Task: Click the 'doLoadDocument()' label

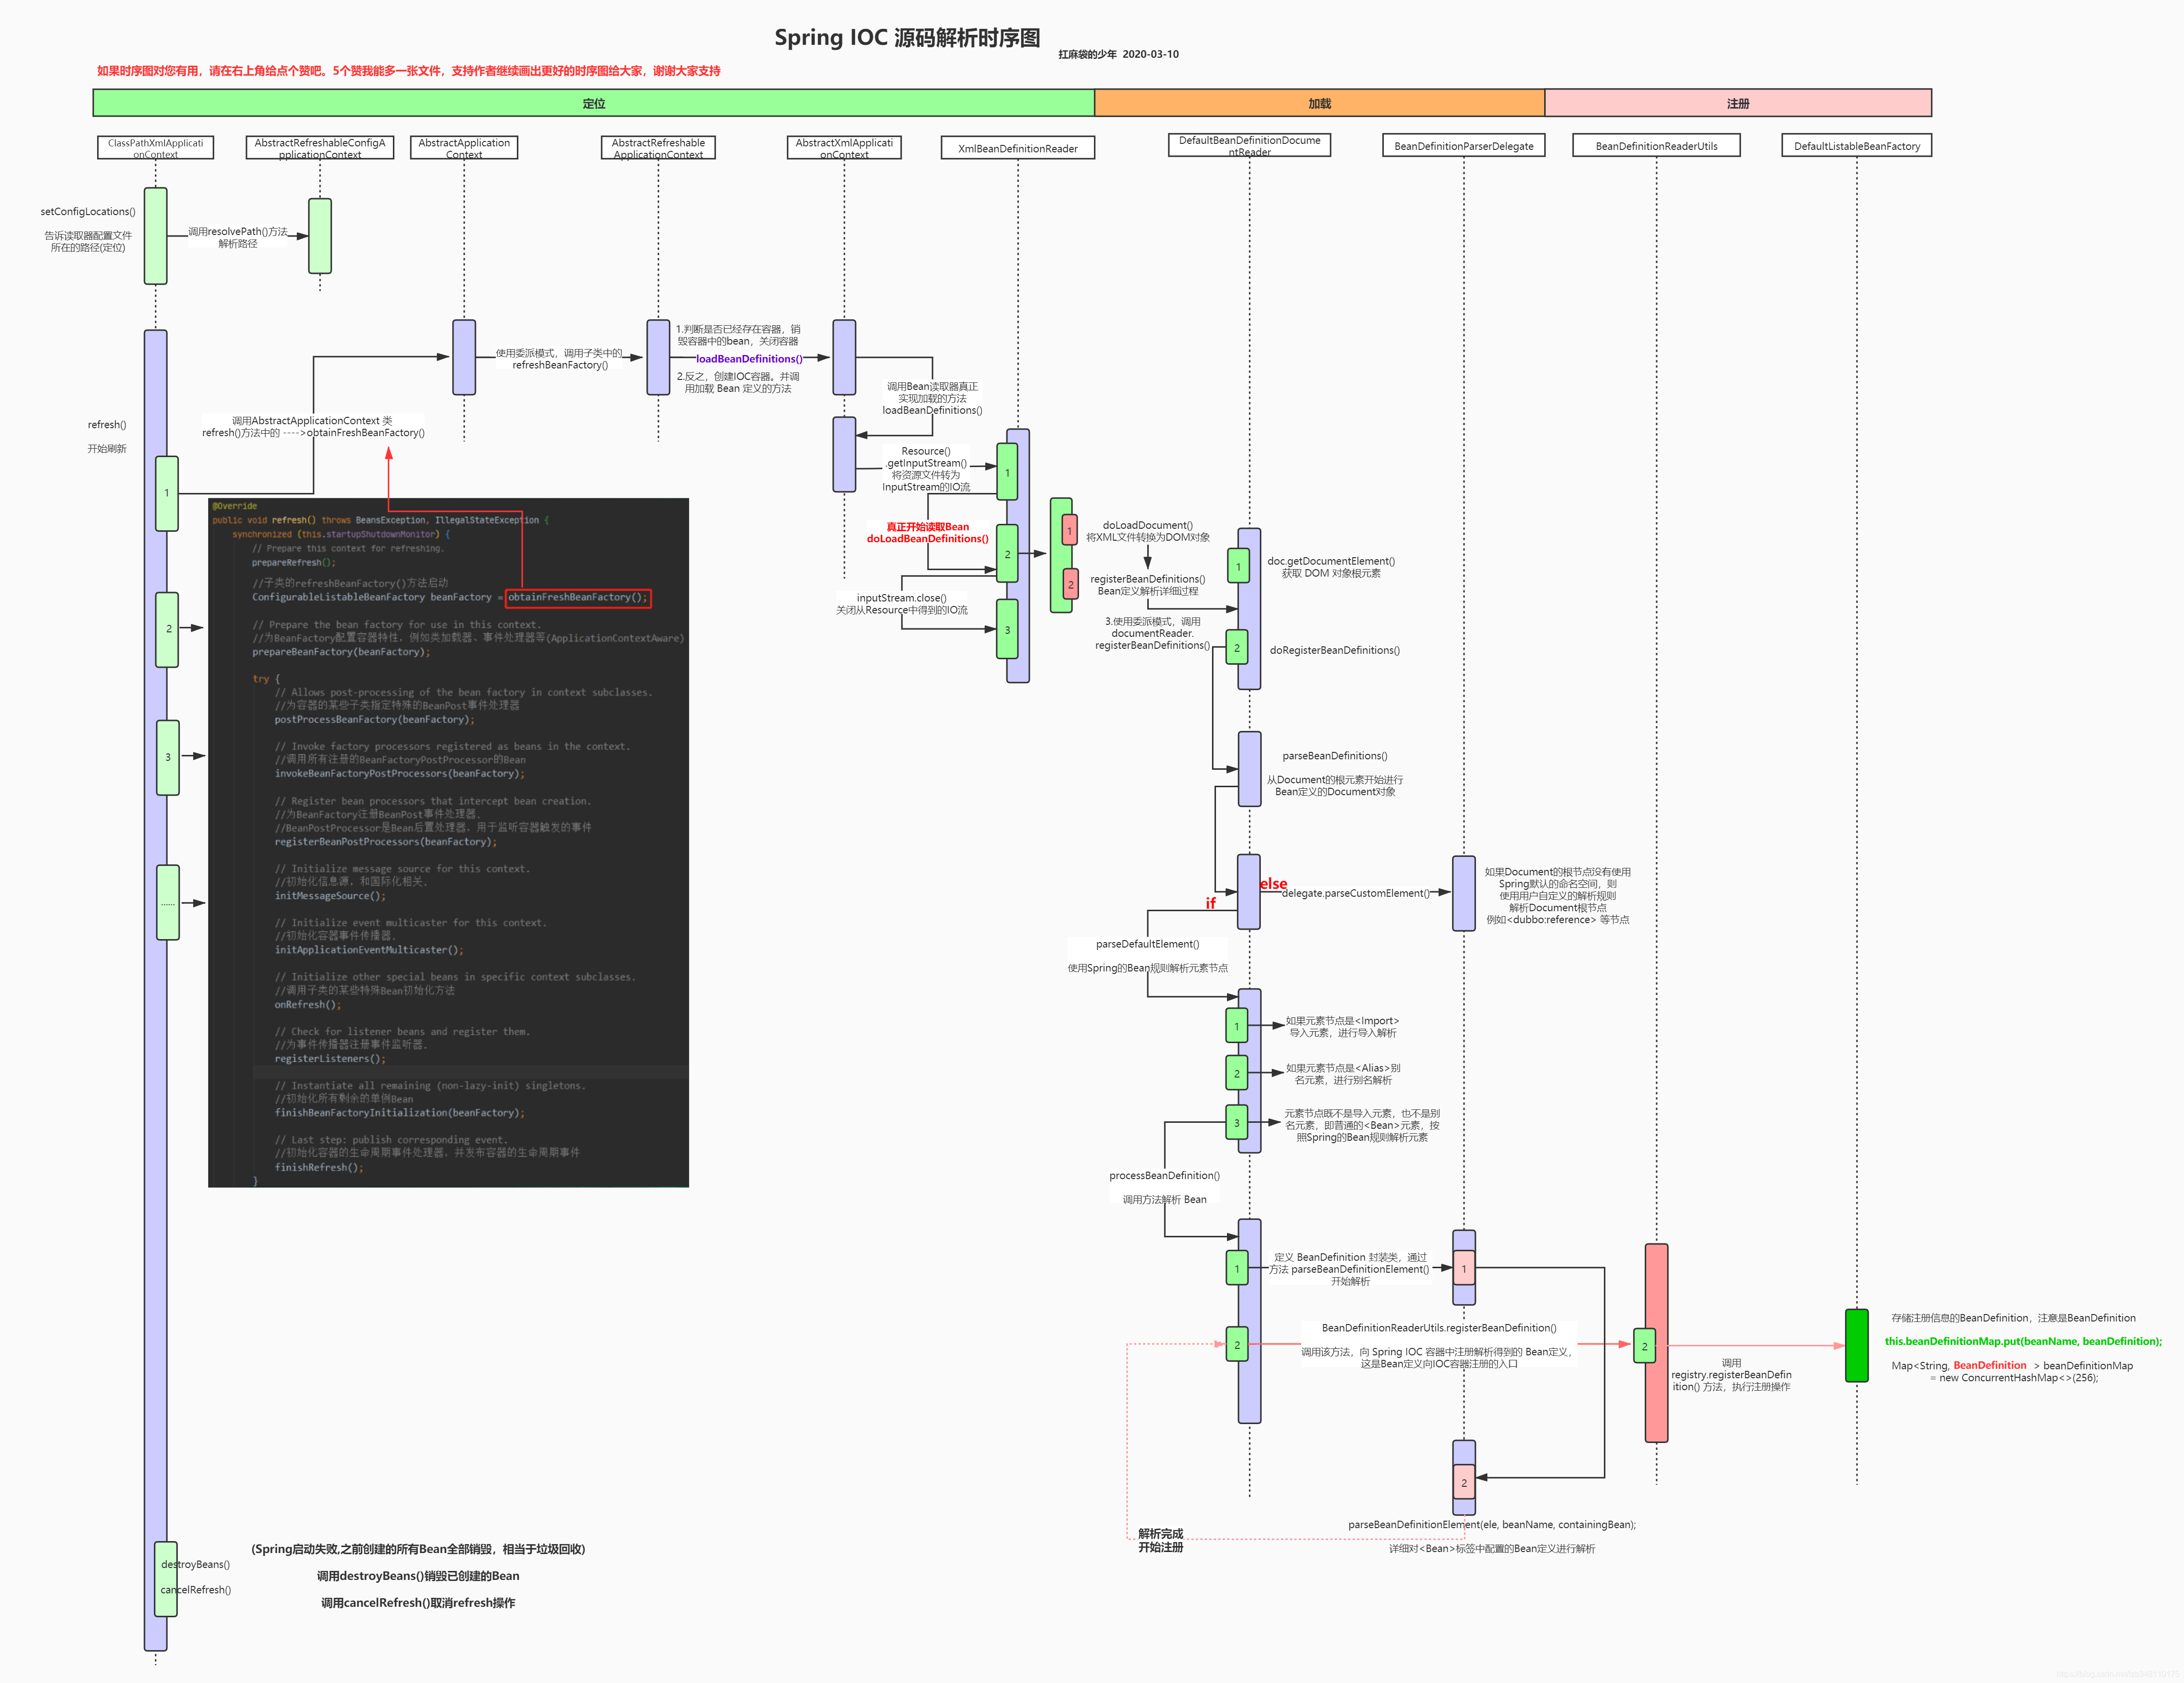Action: click(x=1148, y=525)
